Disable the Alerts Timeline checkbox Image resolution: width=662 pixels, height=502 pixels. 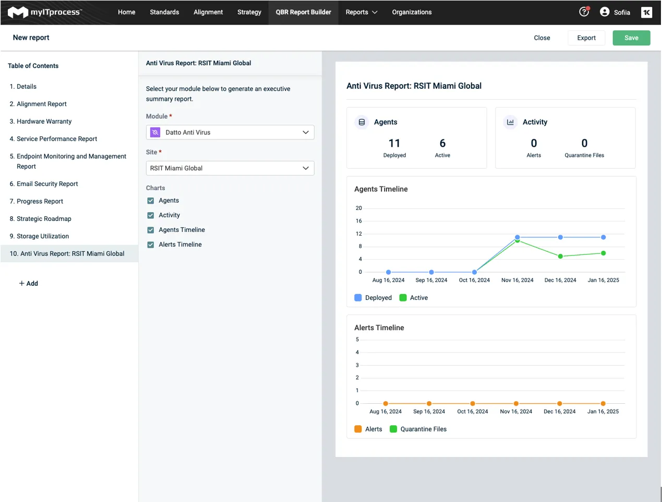coord(151,244)
